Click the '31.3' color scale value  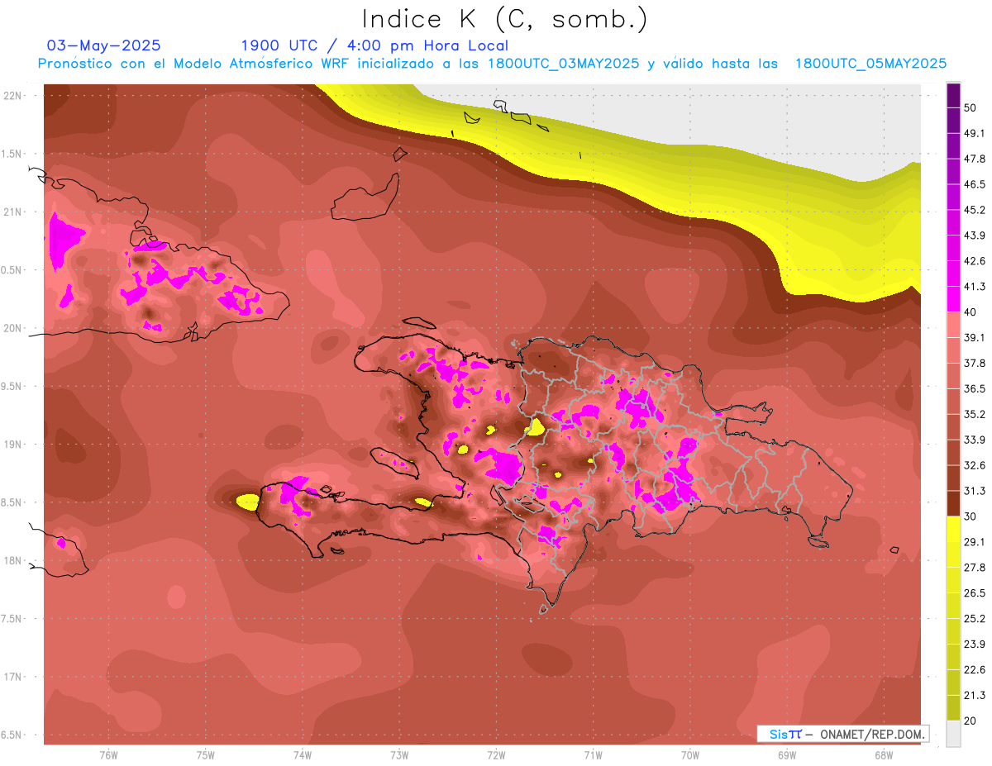[975, 491]
